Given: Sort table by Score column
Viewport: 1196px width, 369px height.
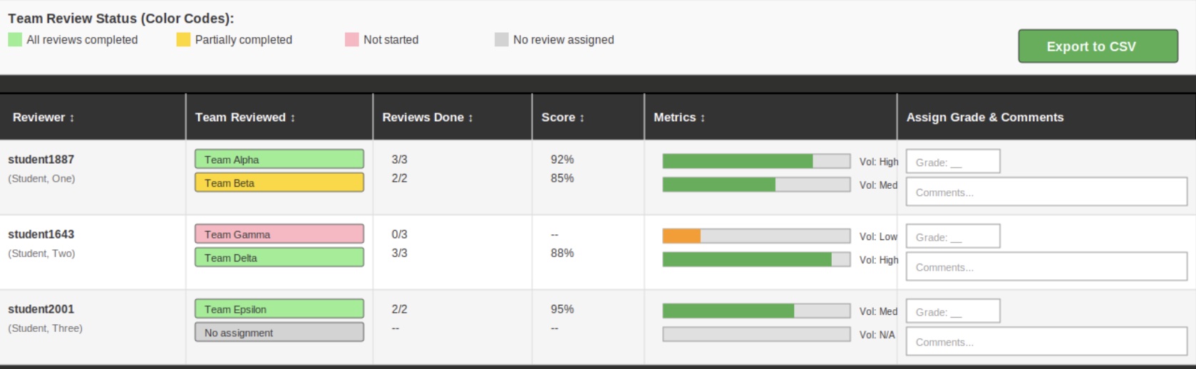Looking at the screenshot, I should pos(562,118).
